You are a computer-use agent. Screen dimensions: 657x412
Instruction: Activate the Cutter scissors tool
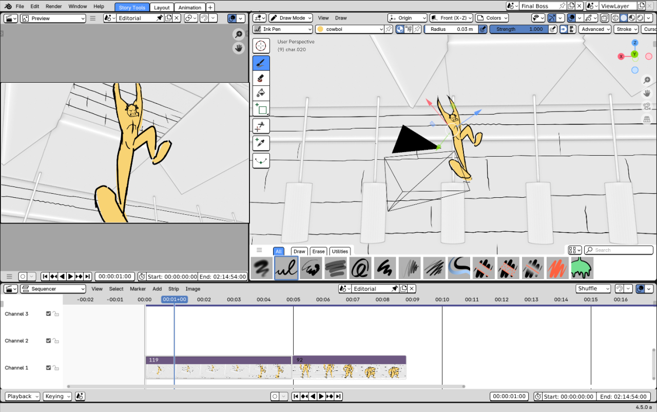(x=261, y=126)
